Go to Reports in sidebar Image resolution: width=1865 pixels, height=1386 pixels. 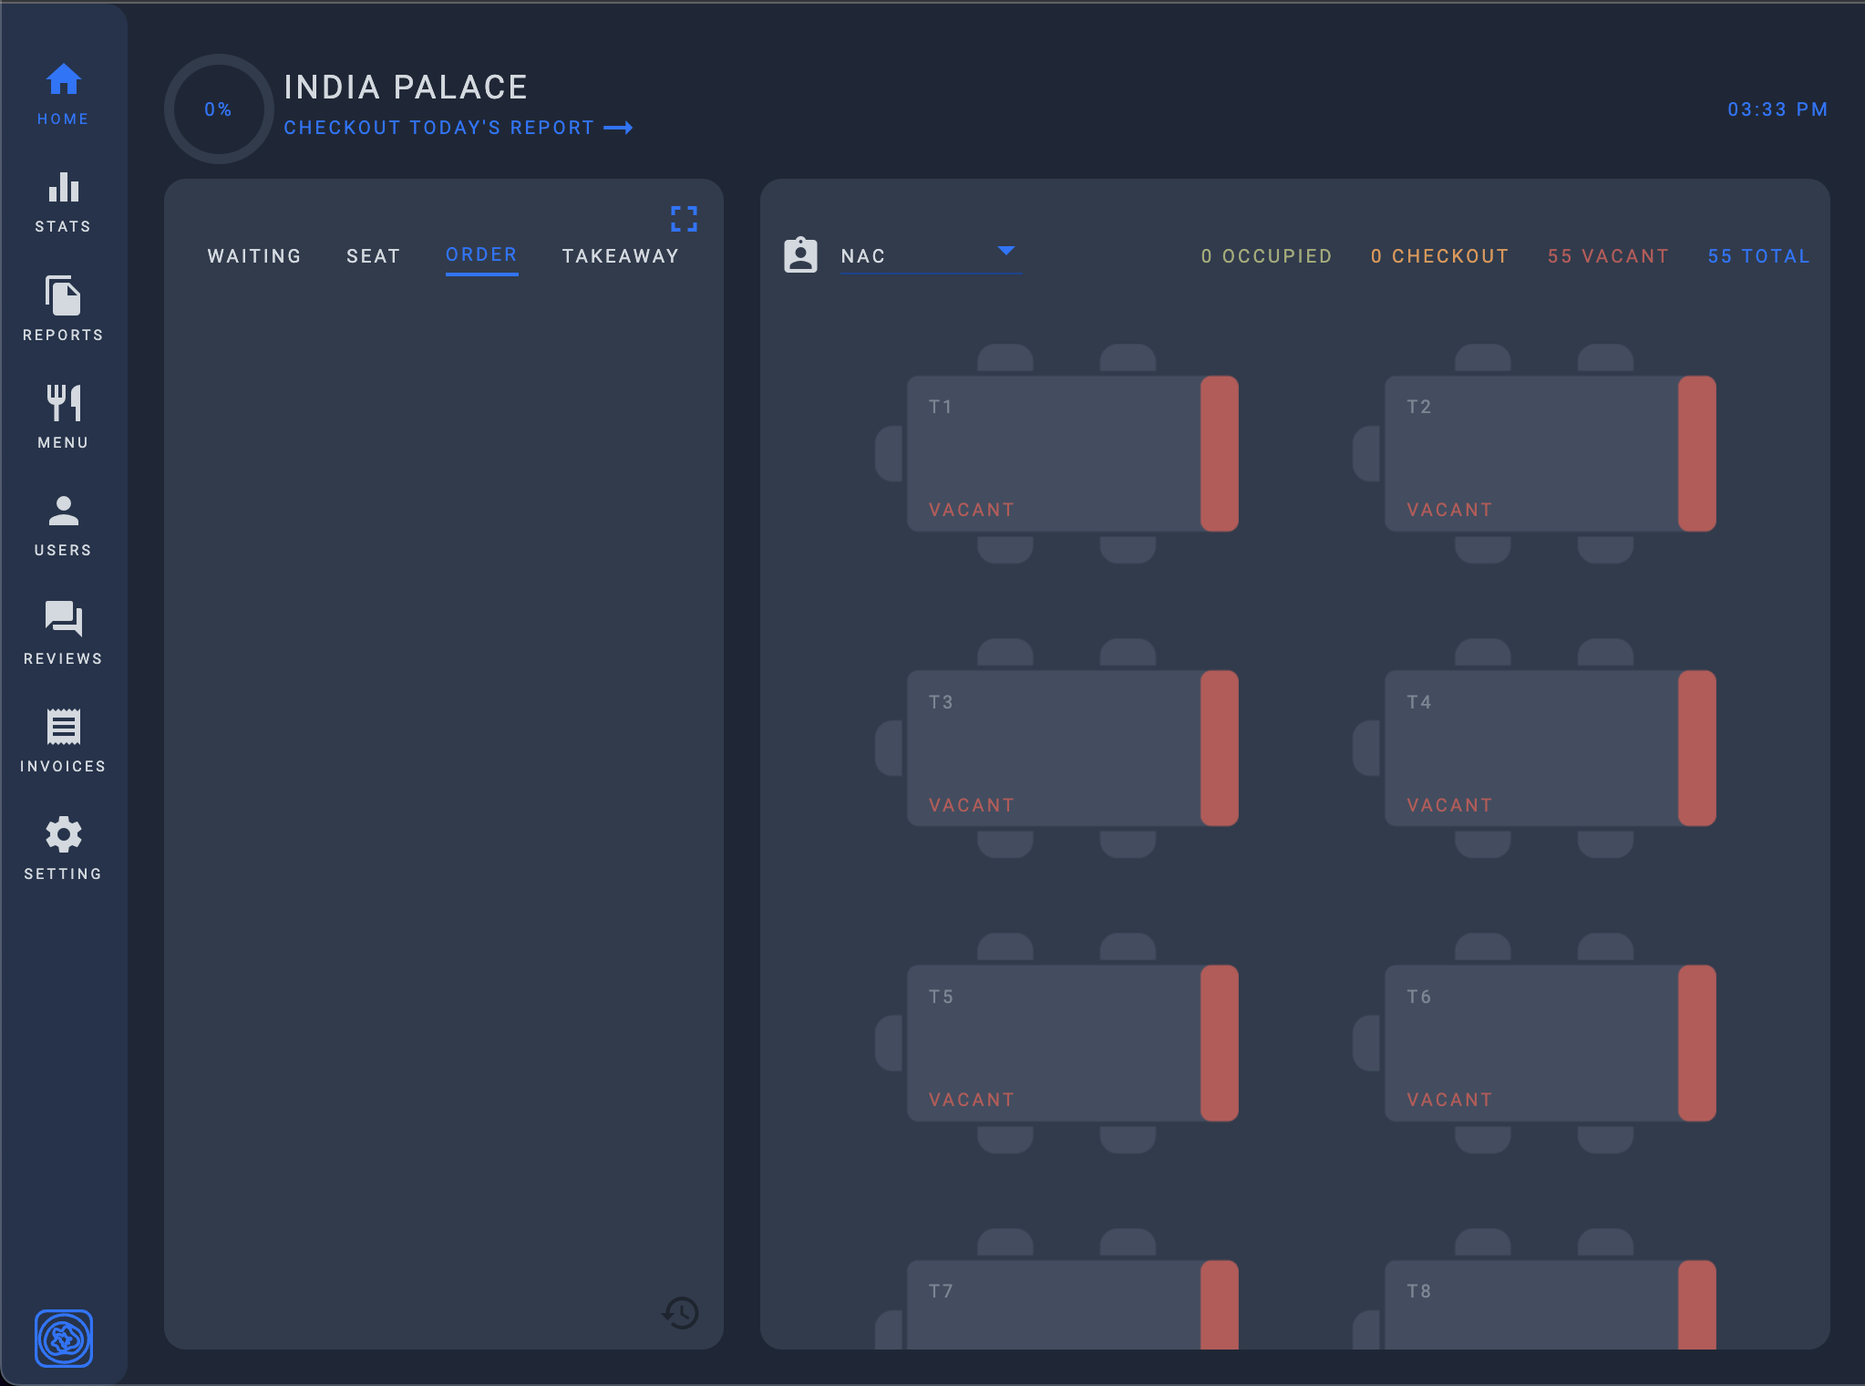[63, 309]
